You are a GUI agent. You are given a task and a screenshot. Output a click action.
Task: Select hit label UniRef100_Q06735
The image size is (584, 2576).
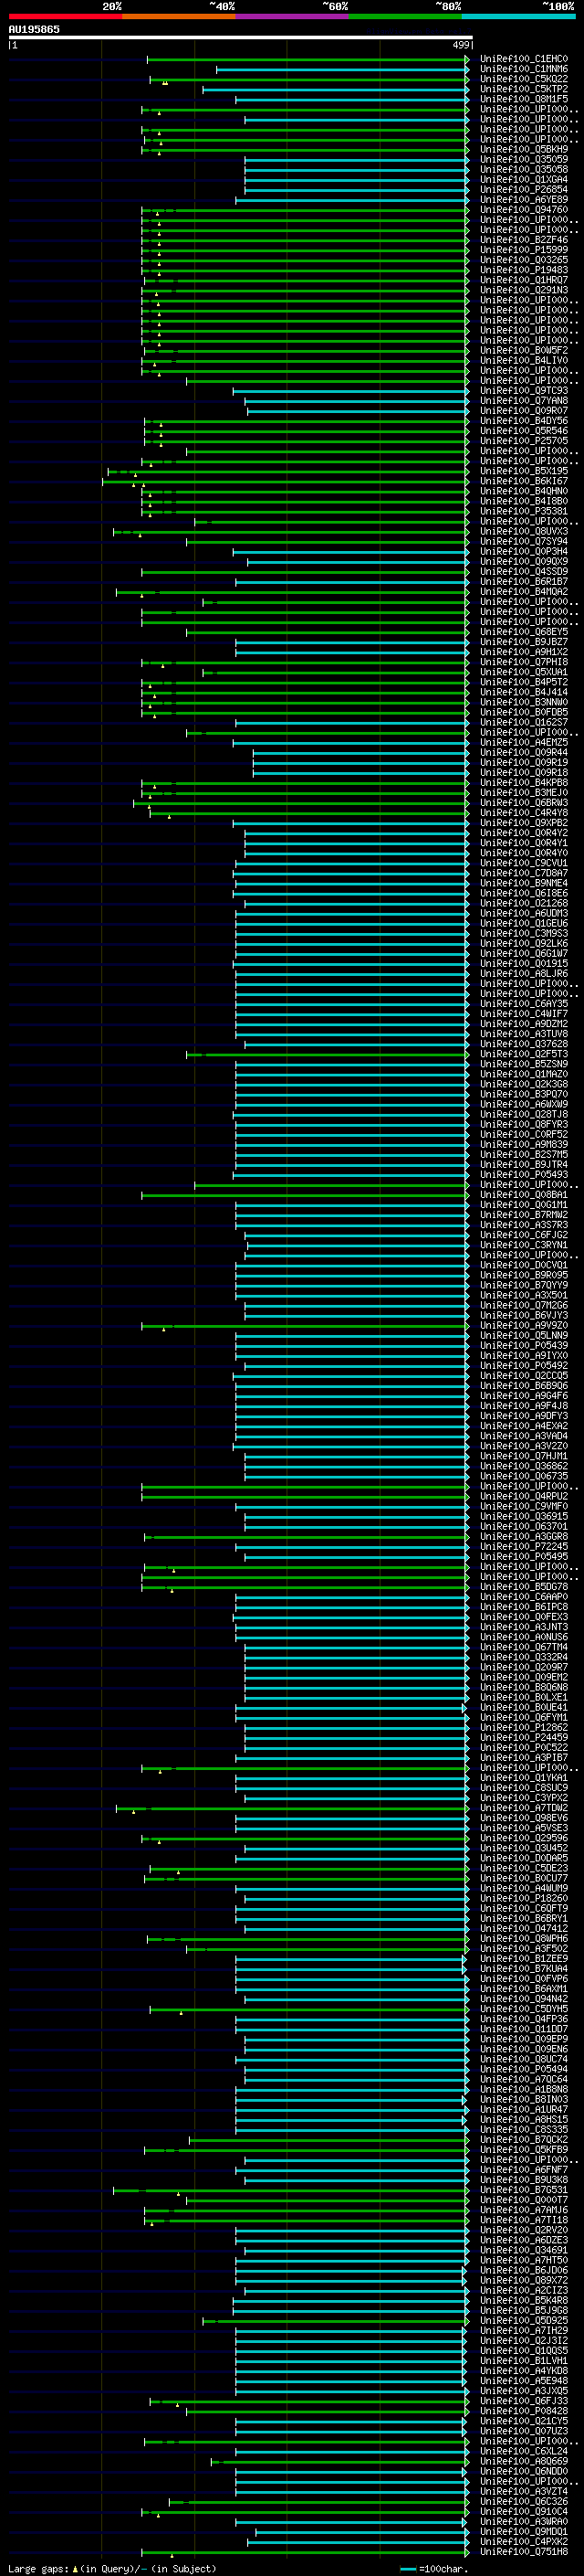pos(523,1476)
